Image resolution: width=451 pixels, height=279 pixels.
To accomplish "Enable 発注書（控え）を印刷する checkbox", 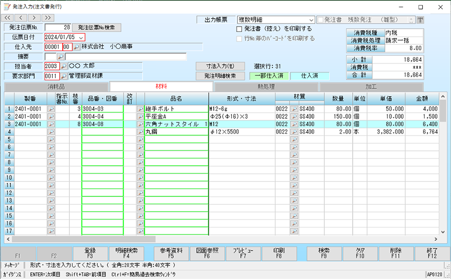I will click(239, 29).
